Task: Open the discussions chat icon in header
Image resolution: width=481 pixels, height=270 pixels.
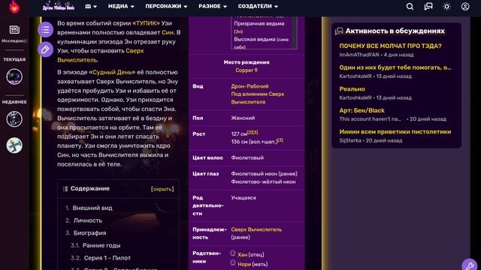Action: [x=428, y=7]
